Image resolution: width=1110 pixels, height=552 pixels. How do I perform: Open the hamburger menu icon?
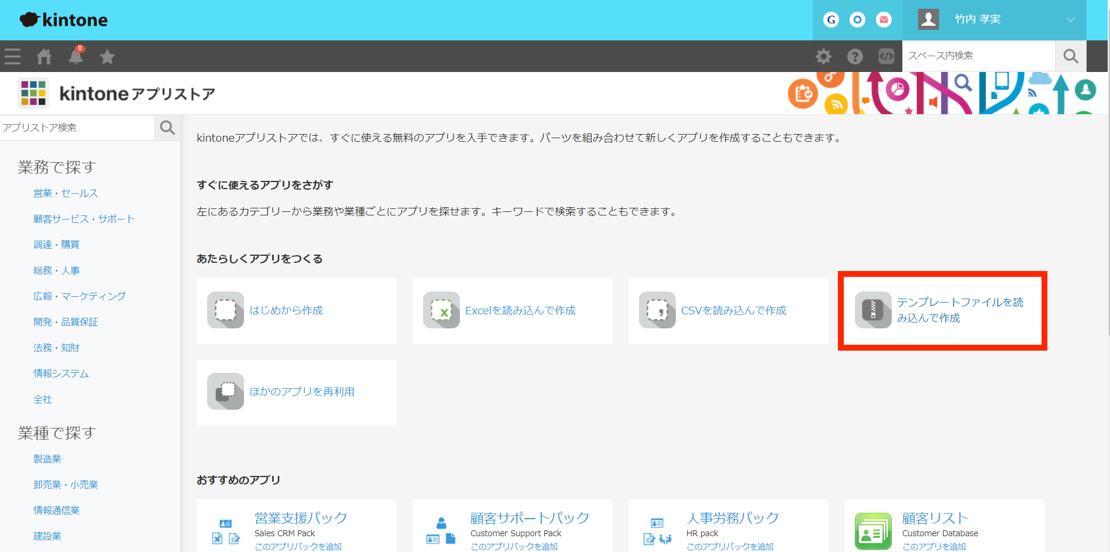[12, 56]
